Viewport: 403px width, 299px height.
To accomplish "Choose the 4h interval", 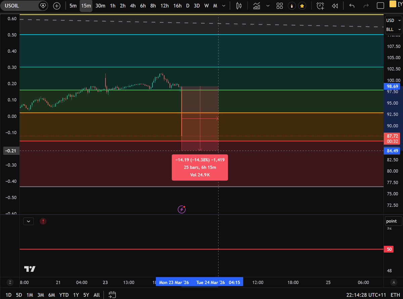I will point(133,6).
